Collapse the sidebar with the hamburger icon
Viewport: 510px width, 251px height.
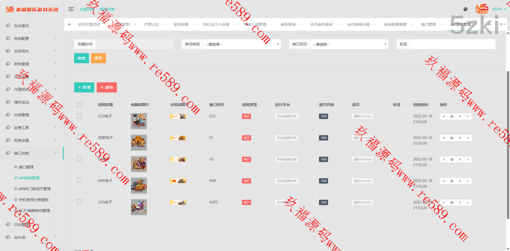click(x=71, y=9)
